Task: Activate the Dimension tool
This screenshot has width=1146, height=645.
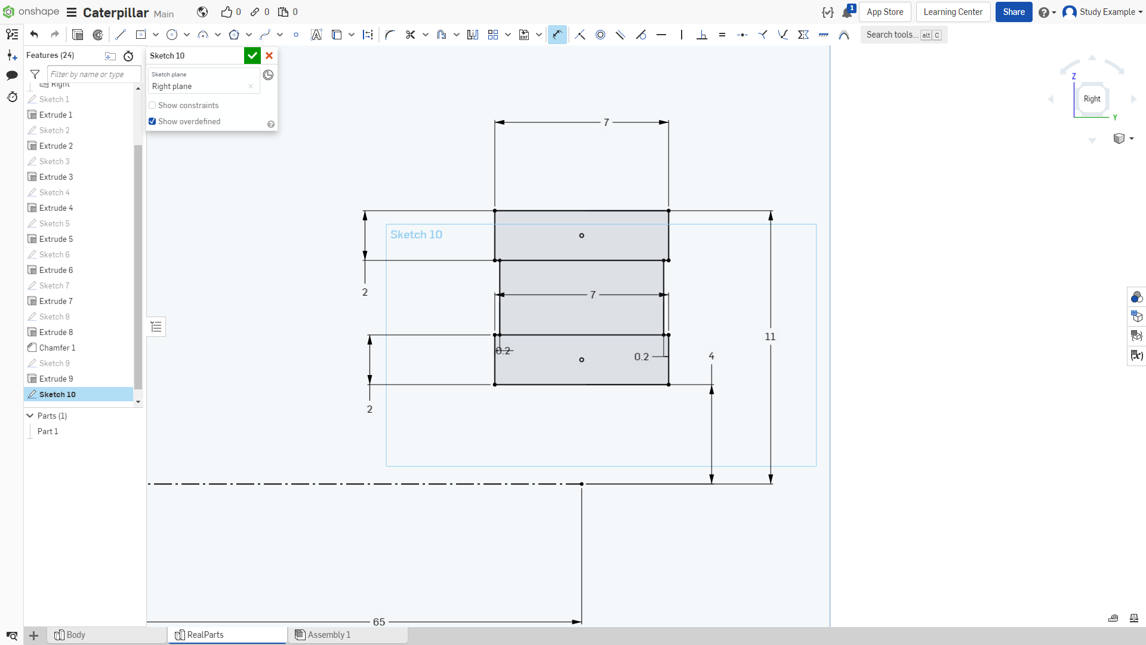Action: 557,35
